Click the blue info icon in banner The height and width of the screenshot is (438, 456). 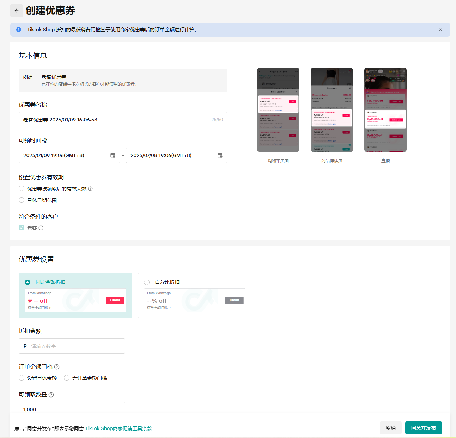point(19,30)
